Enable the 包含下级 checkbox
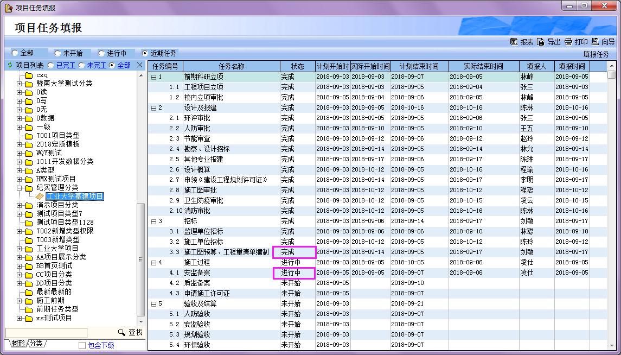 (82, 345)
